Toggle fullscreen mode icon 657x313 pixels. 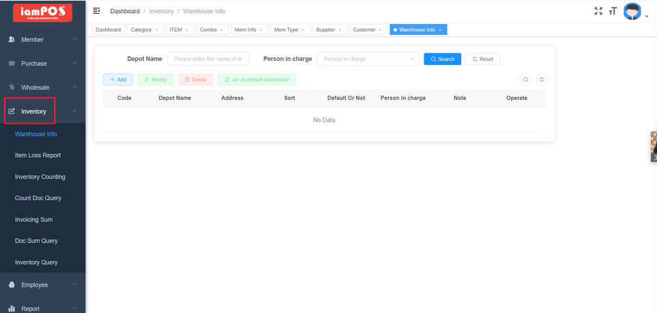(x=599, y=11)
